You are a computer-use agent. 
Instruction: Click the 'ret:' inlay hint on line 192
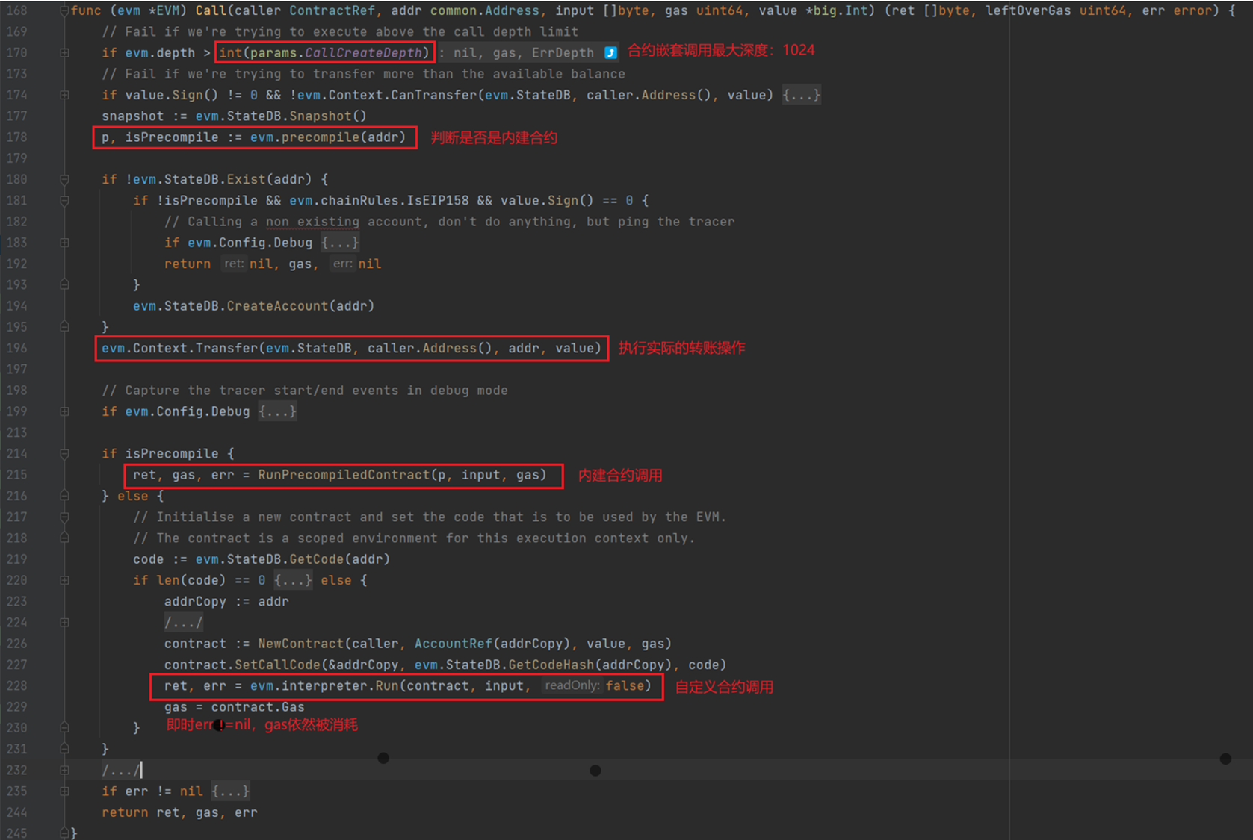coord(234,264)
